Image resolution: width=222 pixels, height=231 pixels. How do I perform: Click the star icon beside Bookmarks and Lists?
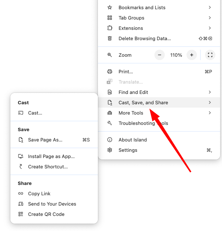(x=110, y=7)
